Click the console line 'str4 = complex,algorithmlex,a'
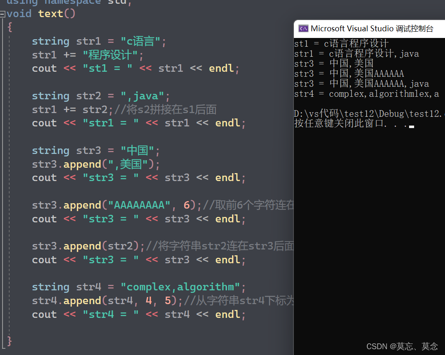445x355 pixels. tap(366, 93)
